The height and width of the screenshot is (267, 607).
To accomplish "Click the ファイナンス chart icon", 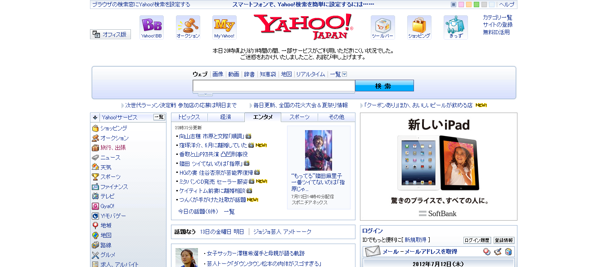I will point(95,186).
